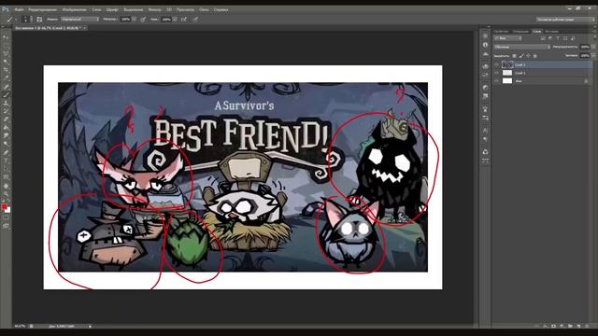Click the document tab title

tap(47, 28)
